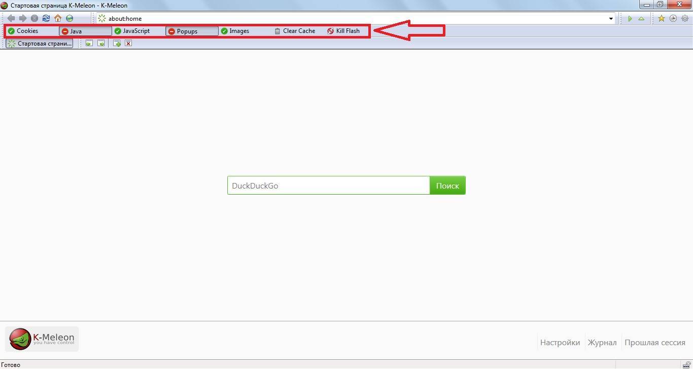693x369 pixels.
Task: Toggle JavaScript on the privacy bar
Action: click(132, 31)
